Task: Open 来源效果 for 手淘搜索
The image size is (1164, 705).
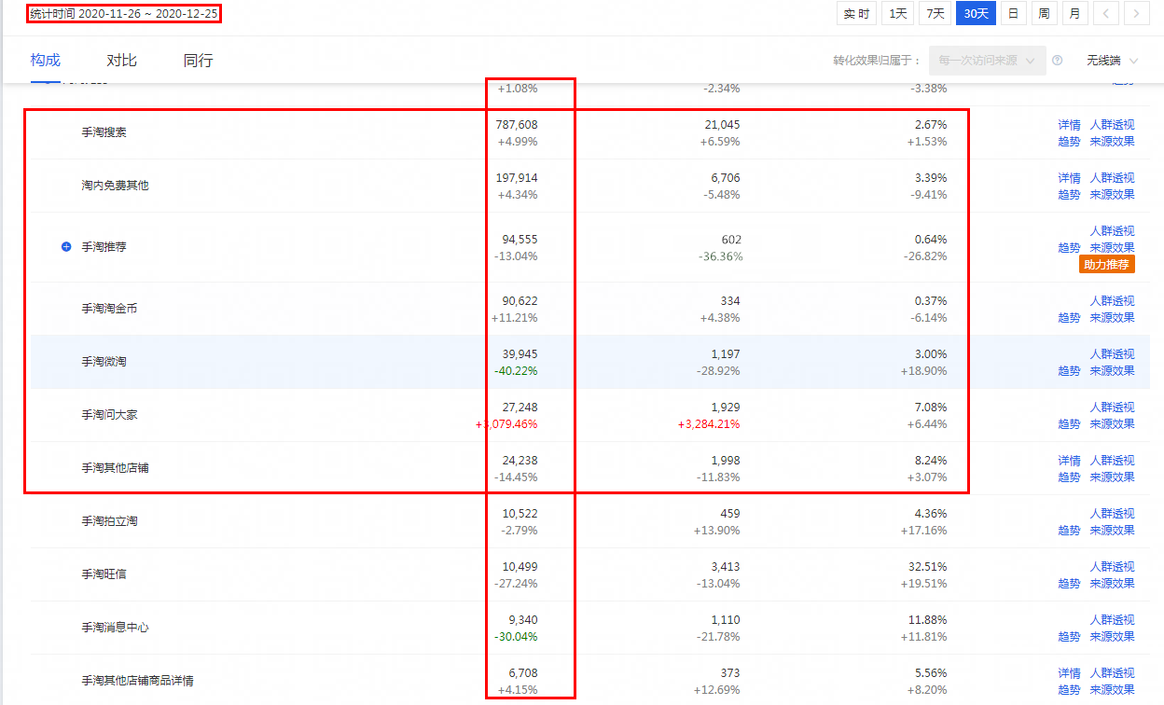Action: click(x=1112, y=142)
